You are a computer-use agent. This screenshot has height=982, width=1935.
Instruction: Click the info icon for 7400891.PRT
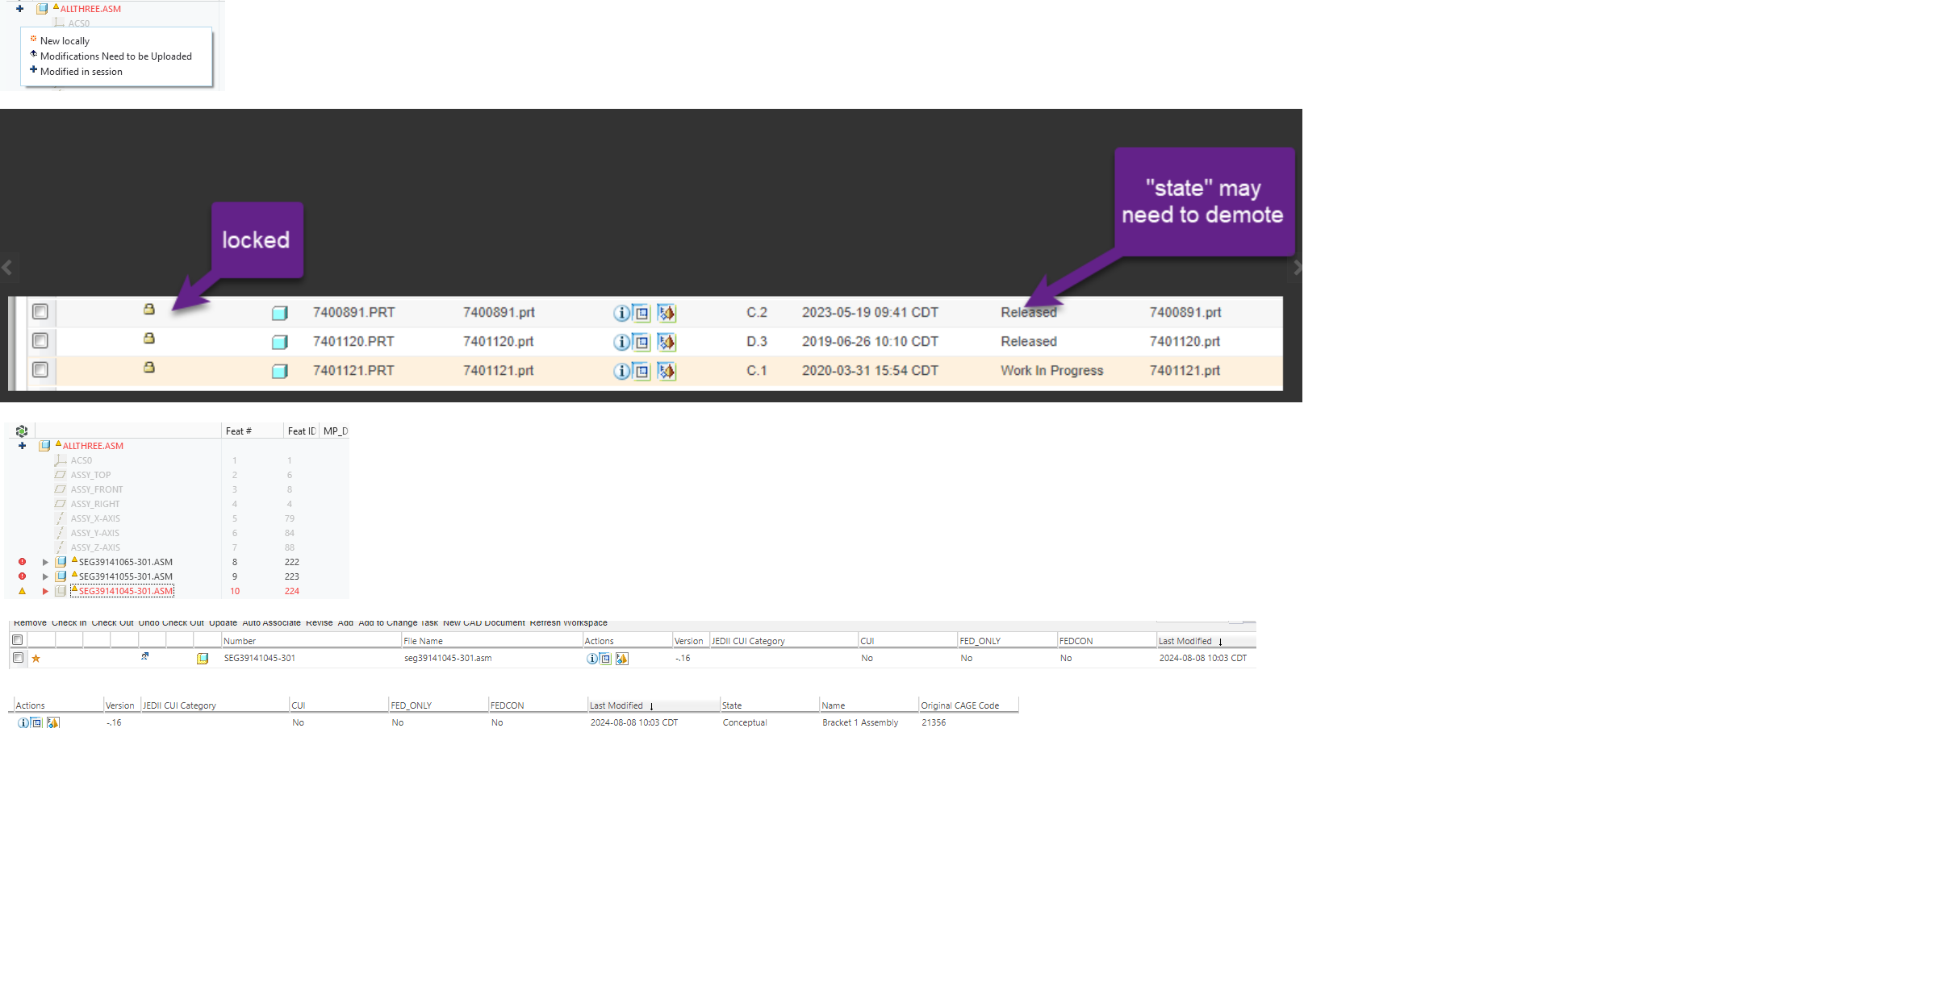[x=621, y=313]
